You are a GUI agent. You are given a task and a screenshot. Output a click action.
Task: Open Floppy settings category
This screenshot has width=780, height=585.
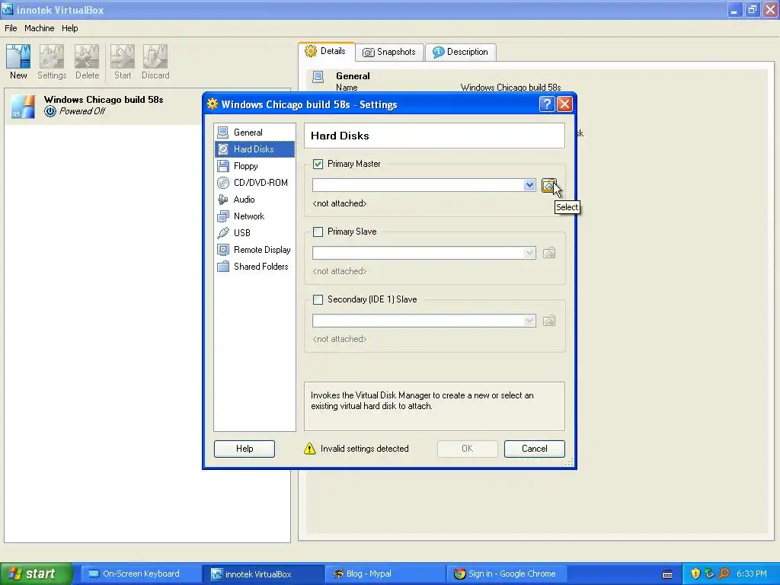coord(254,166)
